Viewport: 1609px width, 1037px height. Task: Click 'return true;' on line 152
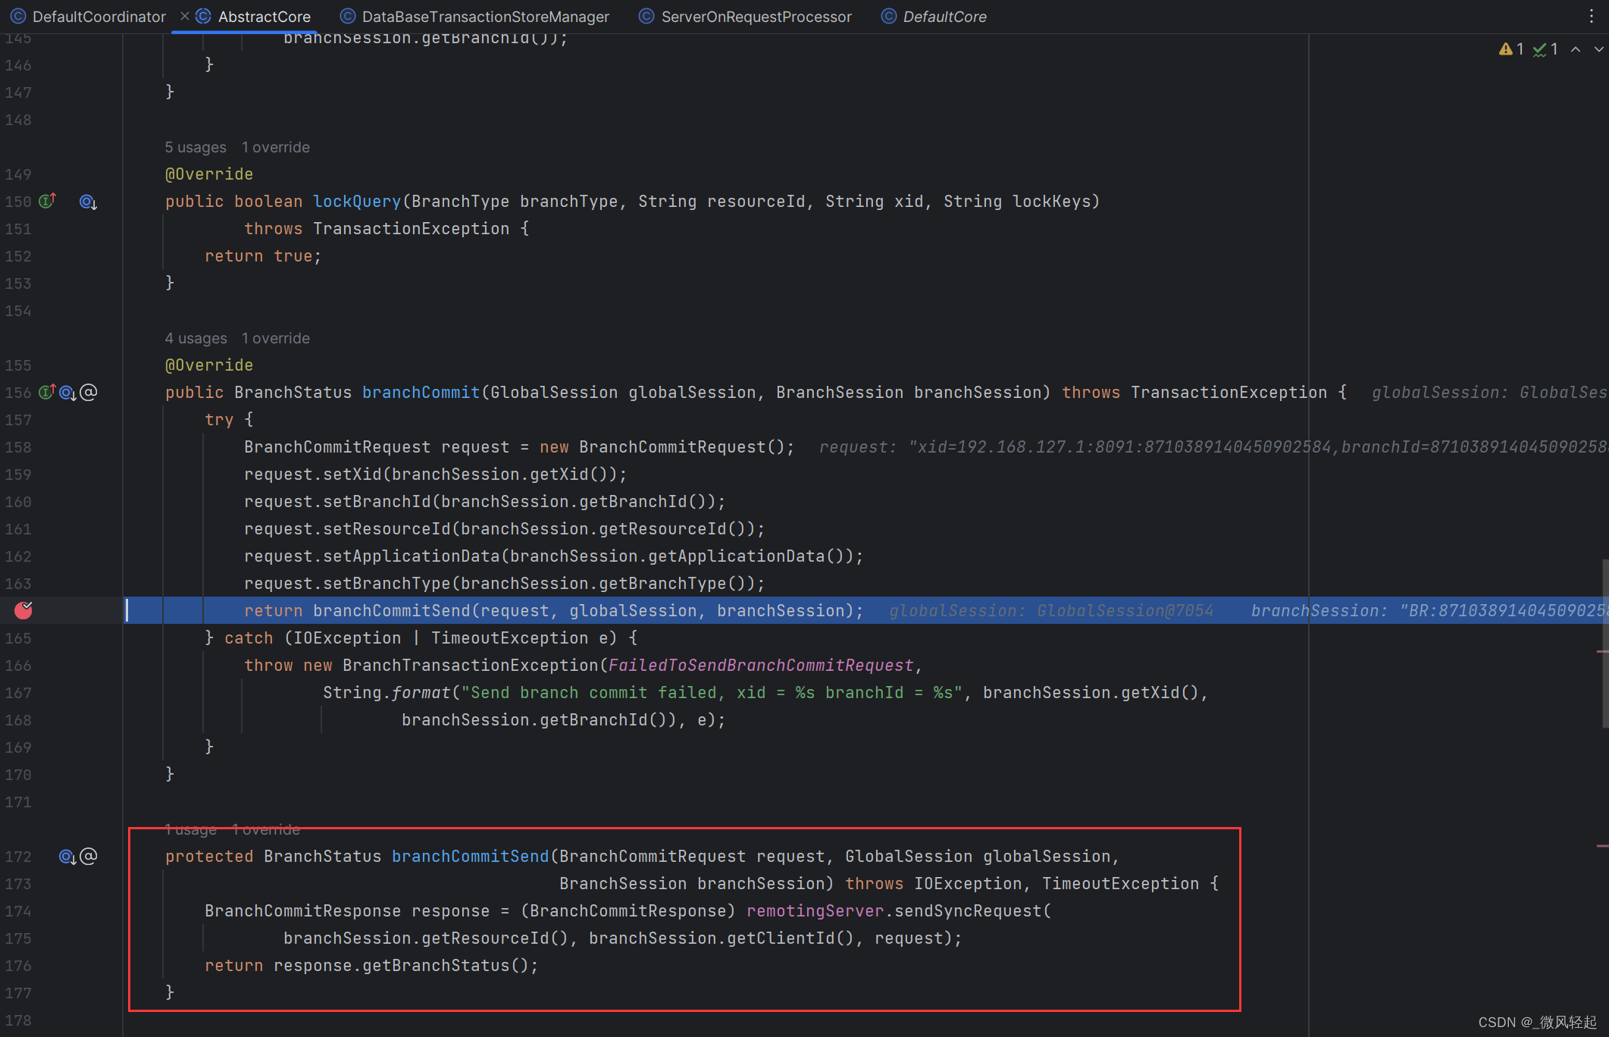(263, 256)
